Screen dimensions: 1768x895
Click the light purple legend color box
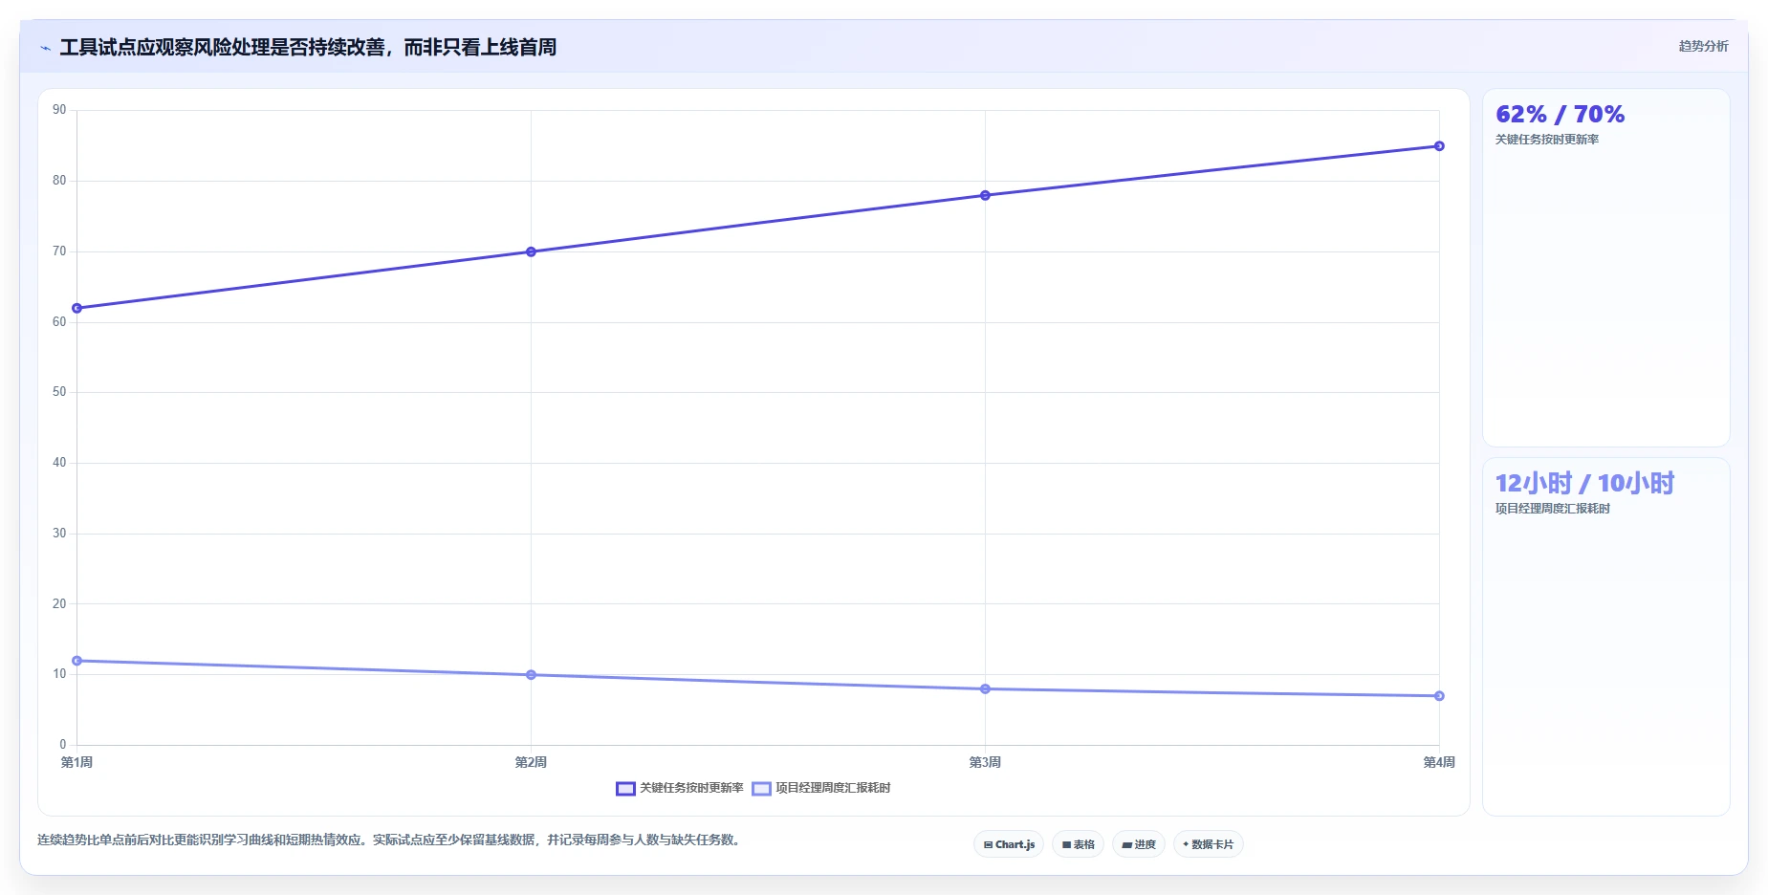[x=761, y=789]
